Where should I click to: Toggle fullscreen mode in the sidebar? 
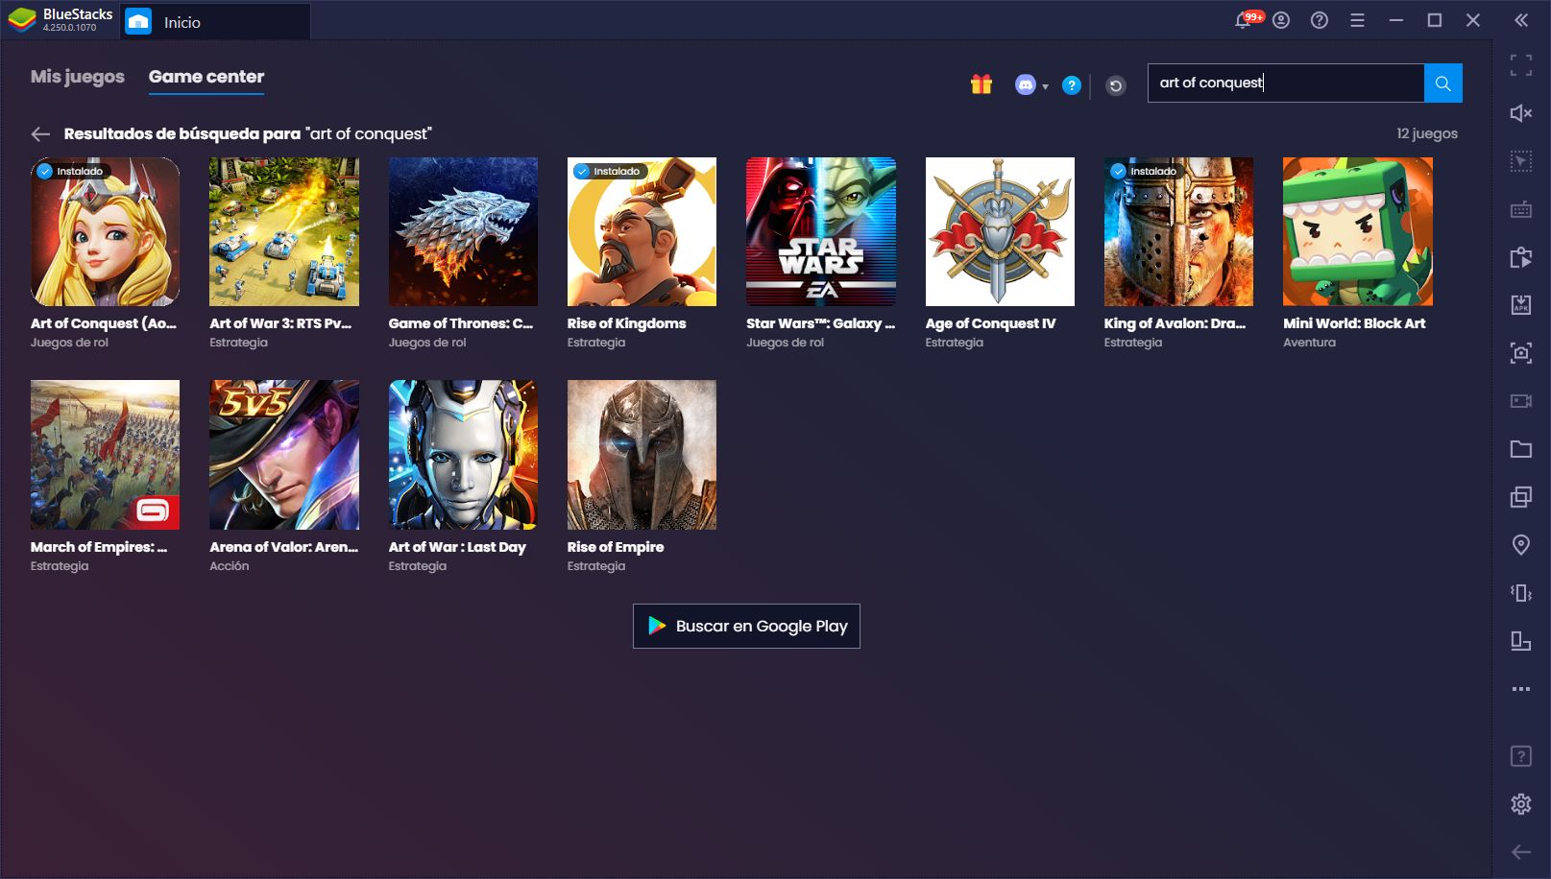1521,65
